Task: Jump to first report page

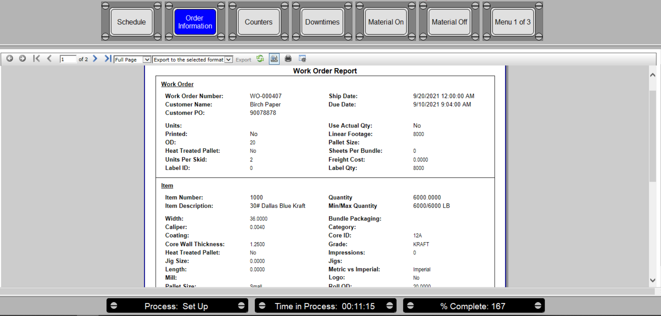Action: click(x=36, y=59)
